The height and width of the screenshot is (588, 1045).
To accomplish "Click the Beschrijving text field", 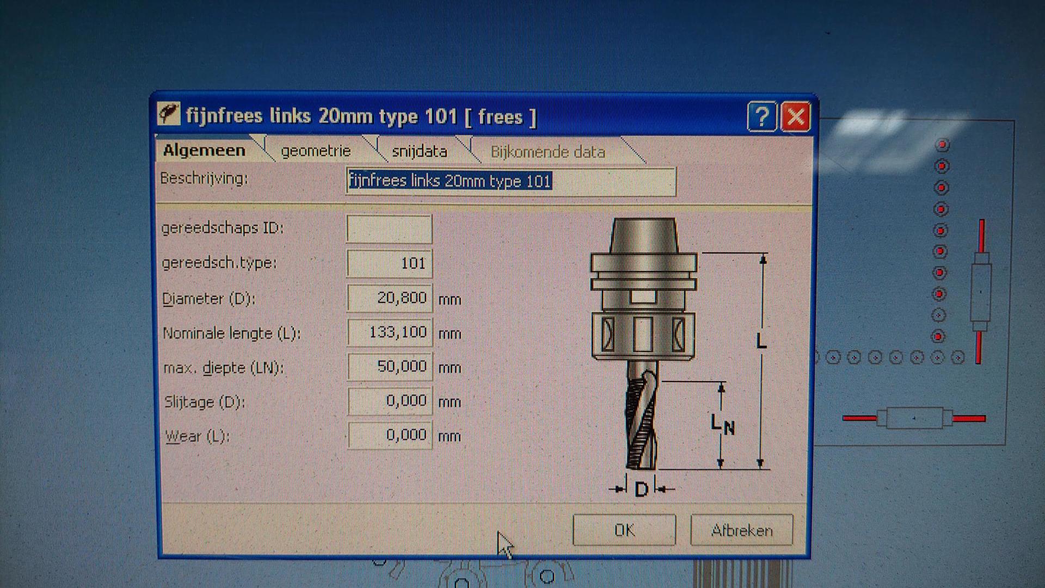I will 511,181.
